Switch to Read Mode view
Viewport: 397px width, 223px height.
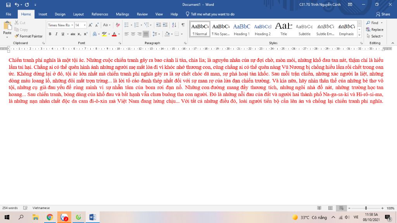click(319, 208)
